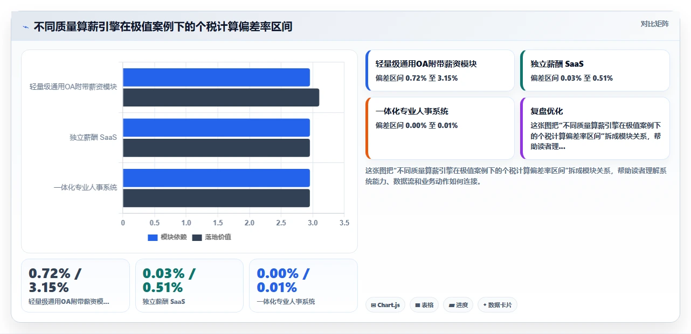Click the 独立薪酬 SaaS y-axis label

[x=93, y=137]
